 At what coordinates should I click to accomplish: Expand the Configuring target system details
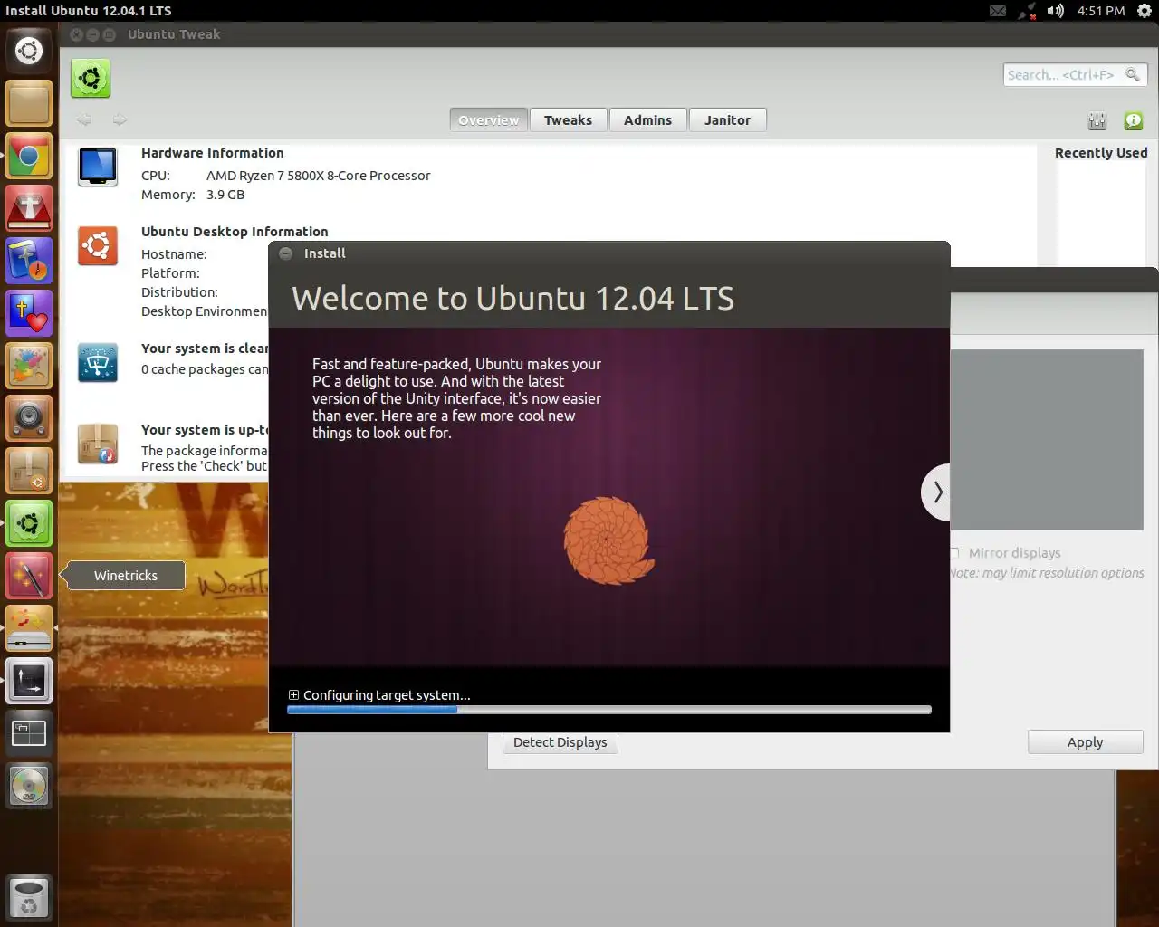click(x=293, y=695)
